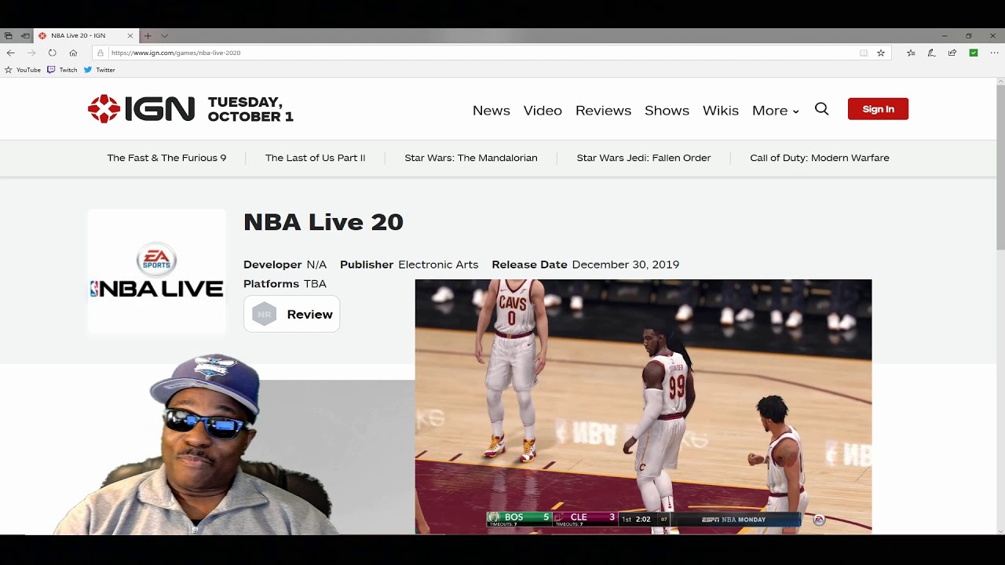
Task: Open Star Wars Jedi: Fallen Order link
Action: click(x=644, y=158)
